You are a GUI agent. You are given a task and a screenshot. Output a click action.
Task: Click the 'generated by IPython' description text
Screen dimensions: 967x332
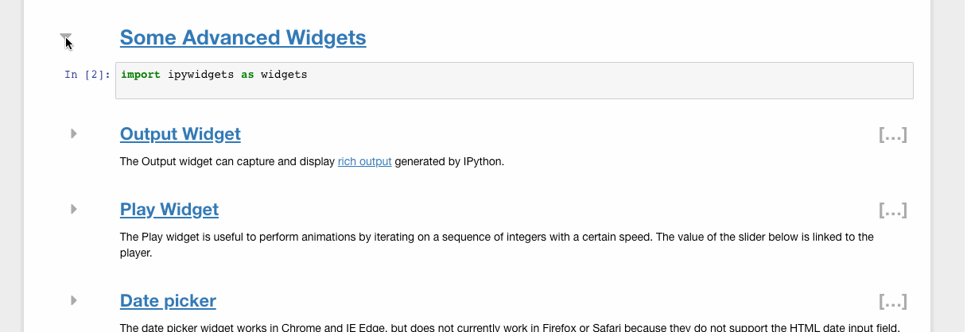coord(449,162)
